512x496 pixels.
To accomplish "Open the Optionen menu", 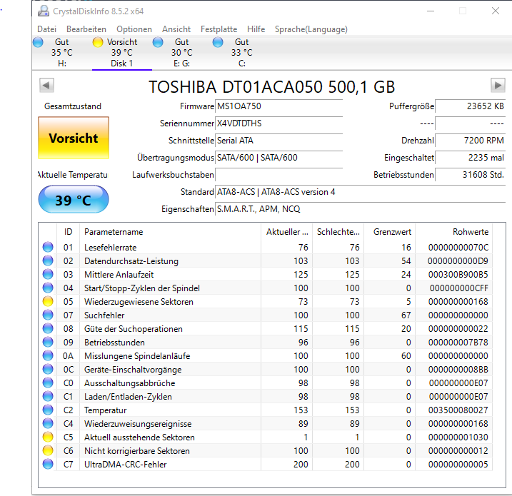I will point(134,29).
